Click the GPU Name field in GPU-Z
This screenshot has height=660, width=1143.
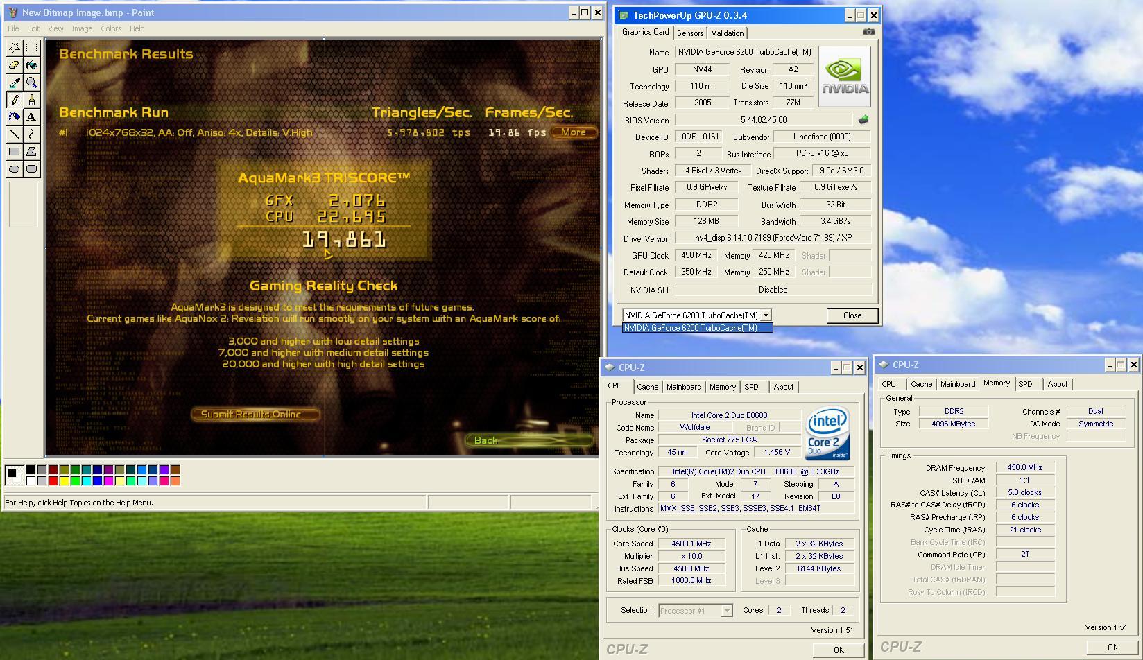[x=744, y=52]
